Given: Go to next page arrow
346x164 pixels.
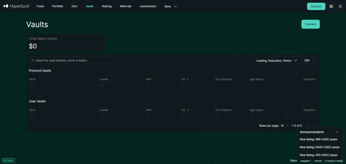Looking at the screenshot, I should [315, 125].
